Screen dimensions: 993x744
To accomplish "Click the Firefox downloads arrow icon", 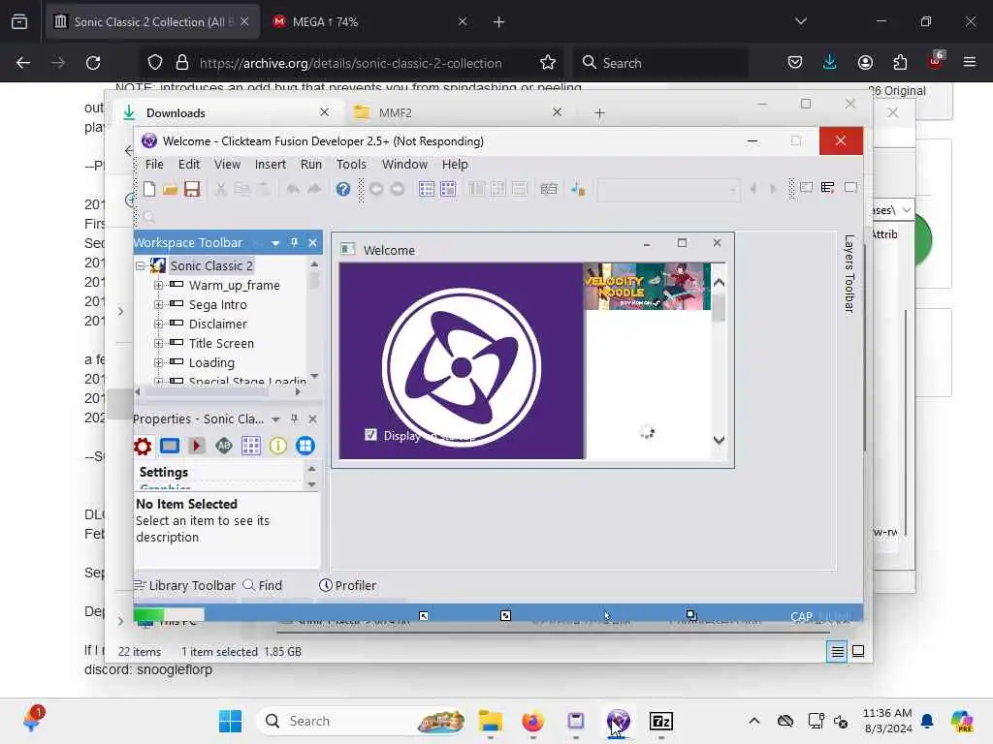I will 830,62.
